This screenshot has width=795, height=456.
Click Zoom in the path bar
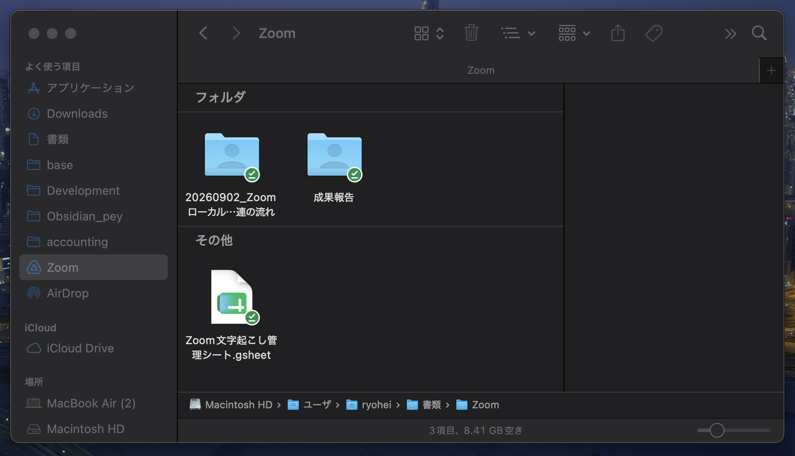(478, 405)
